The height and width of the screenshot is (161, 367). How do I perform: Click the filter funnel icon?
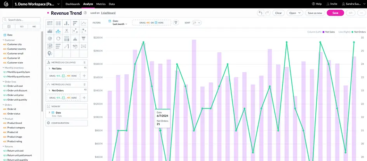pos(176,22)
